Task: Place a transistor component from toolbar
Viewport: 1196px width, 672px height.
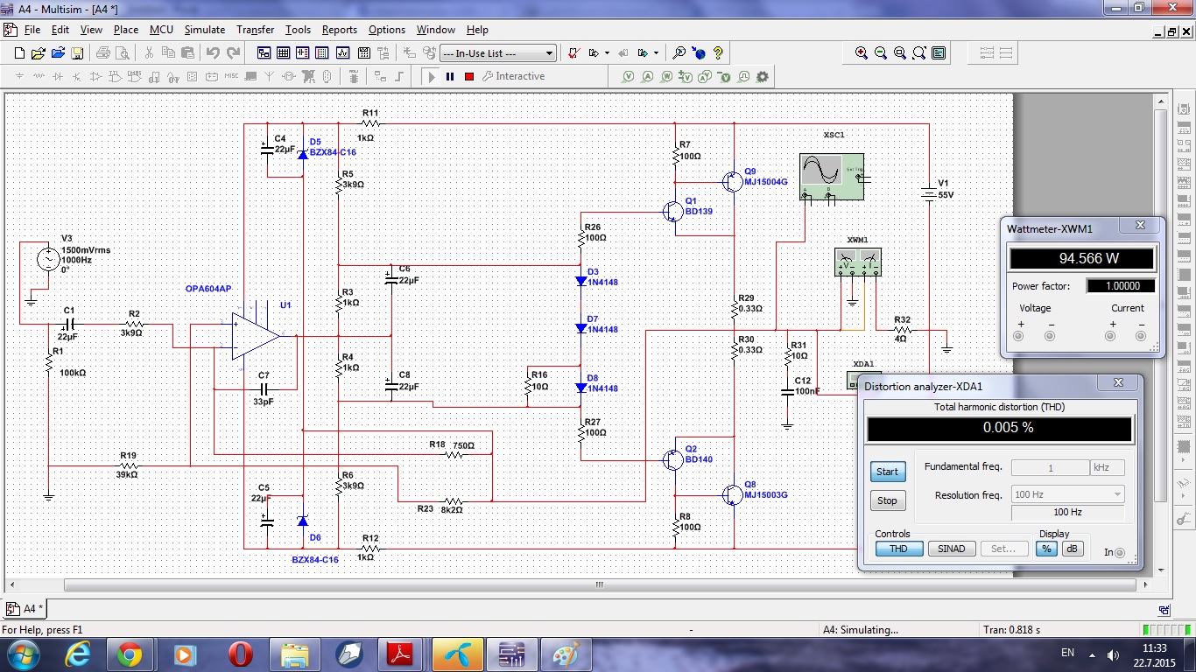Action: [77, 76]
